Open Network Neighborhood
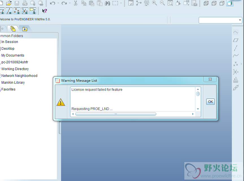The width and height of the screenshot is (244, 181). [19, 76]
